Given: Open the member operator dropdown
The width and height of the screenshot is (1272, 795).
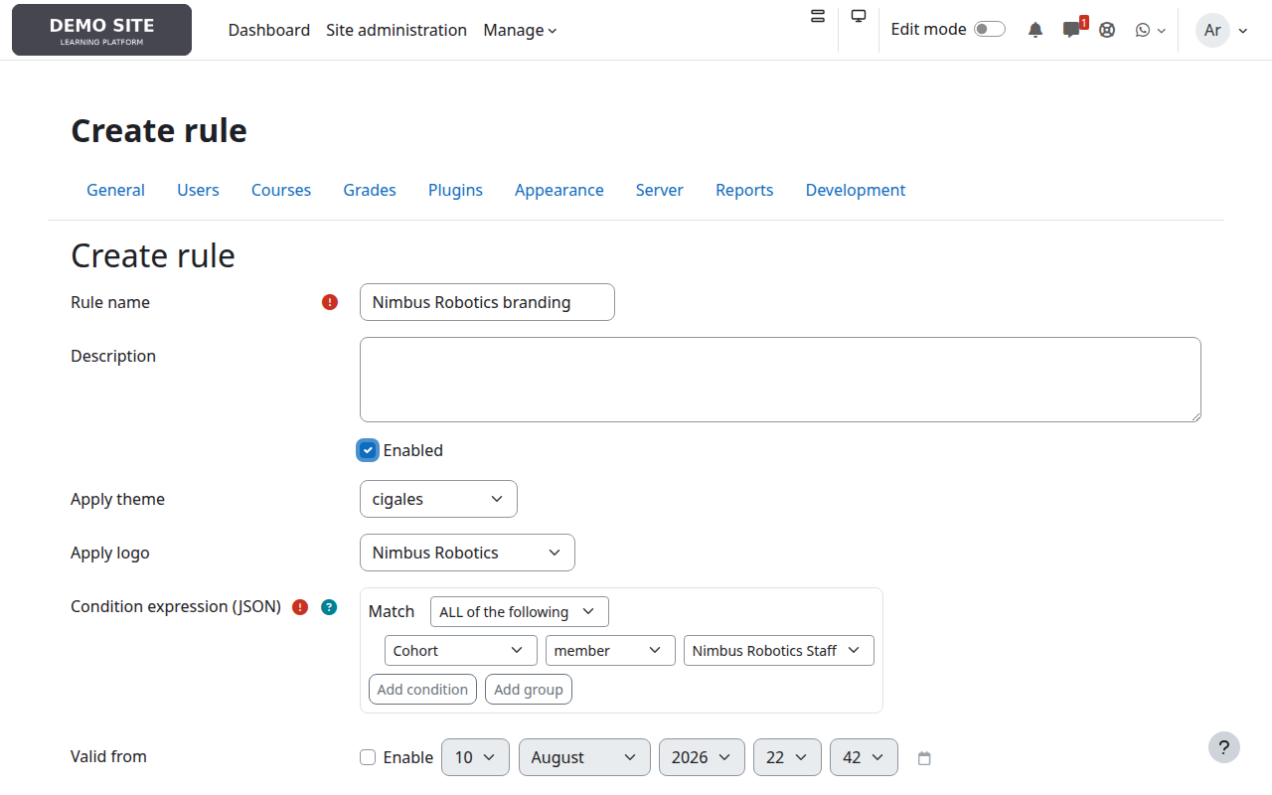Looking at the screenshot, I should [x=610, y=650].
